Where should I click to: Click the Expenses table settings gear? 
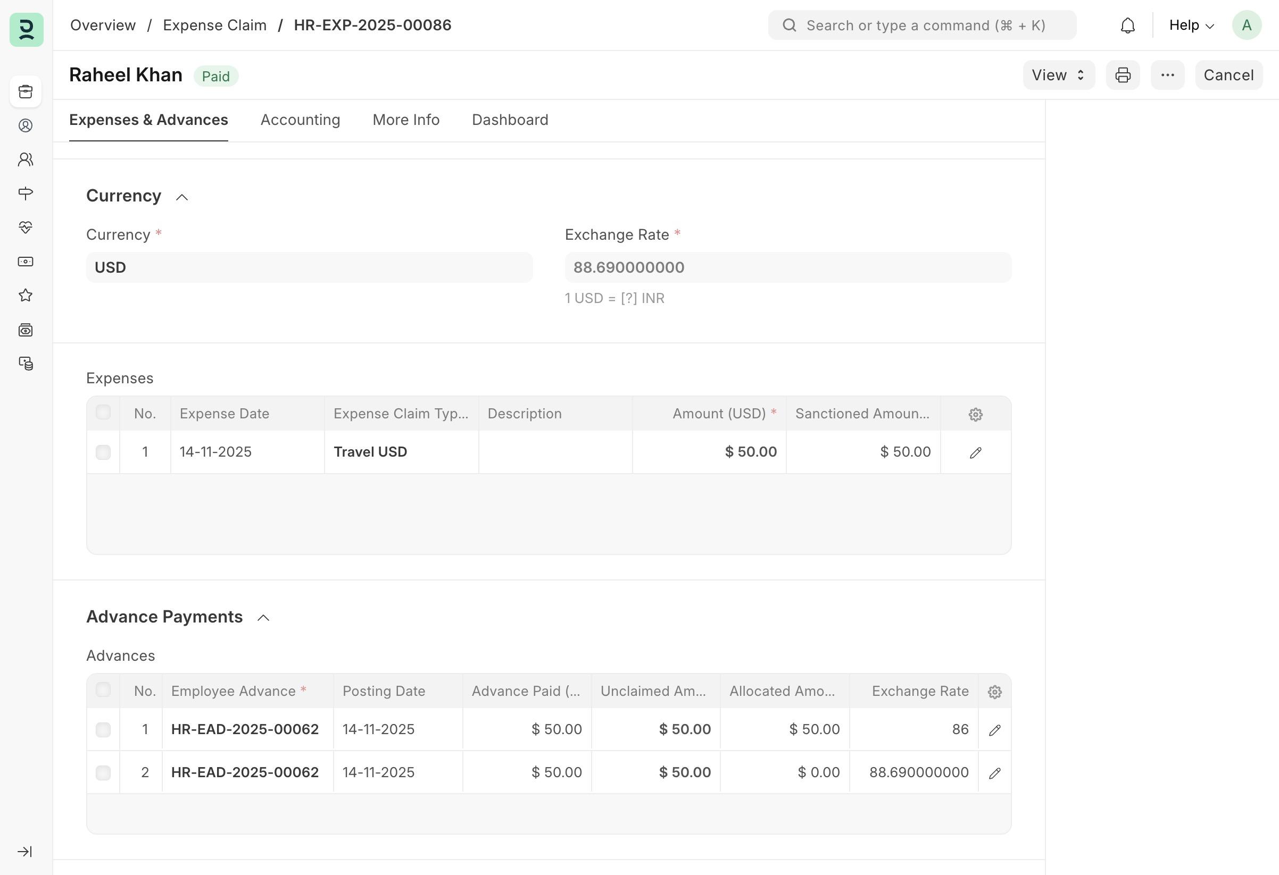tap(975, 414)
